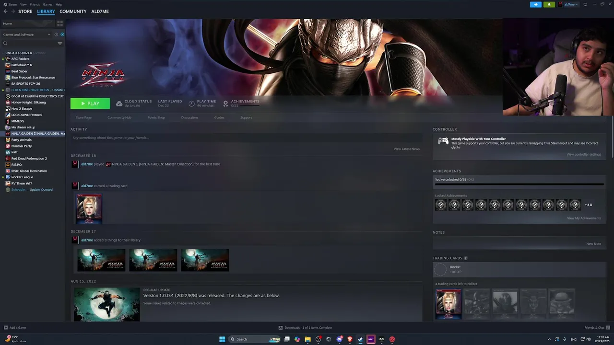Open the green notifications bell
This screenshot has height=345, width=614.
click(549, 4)
